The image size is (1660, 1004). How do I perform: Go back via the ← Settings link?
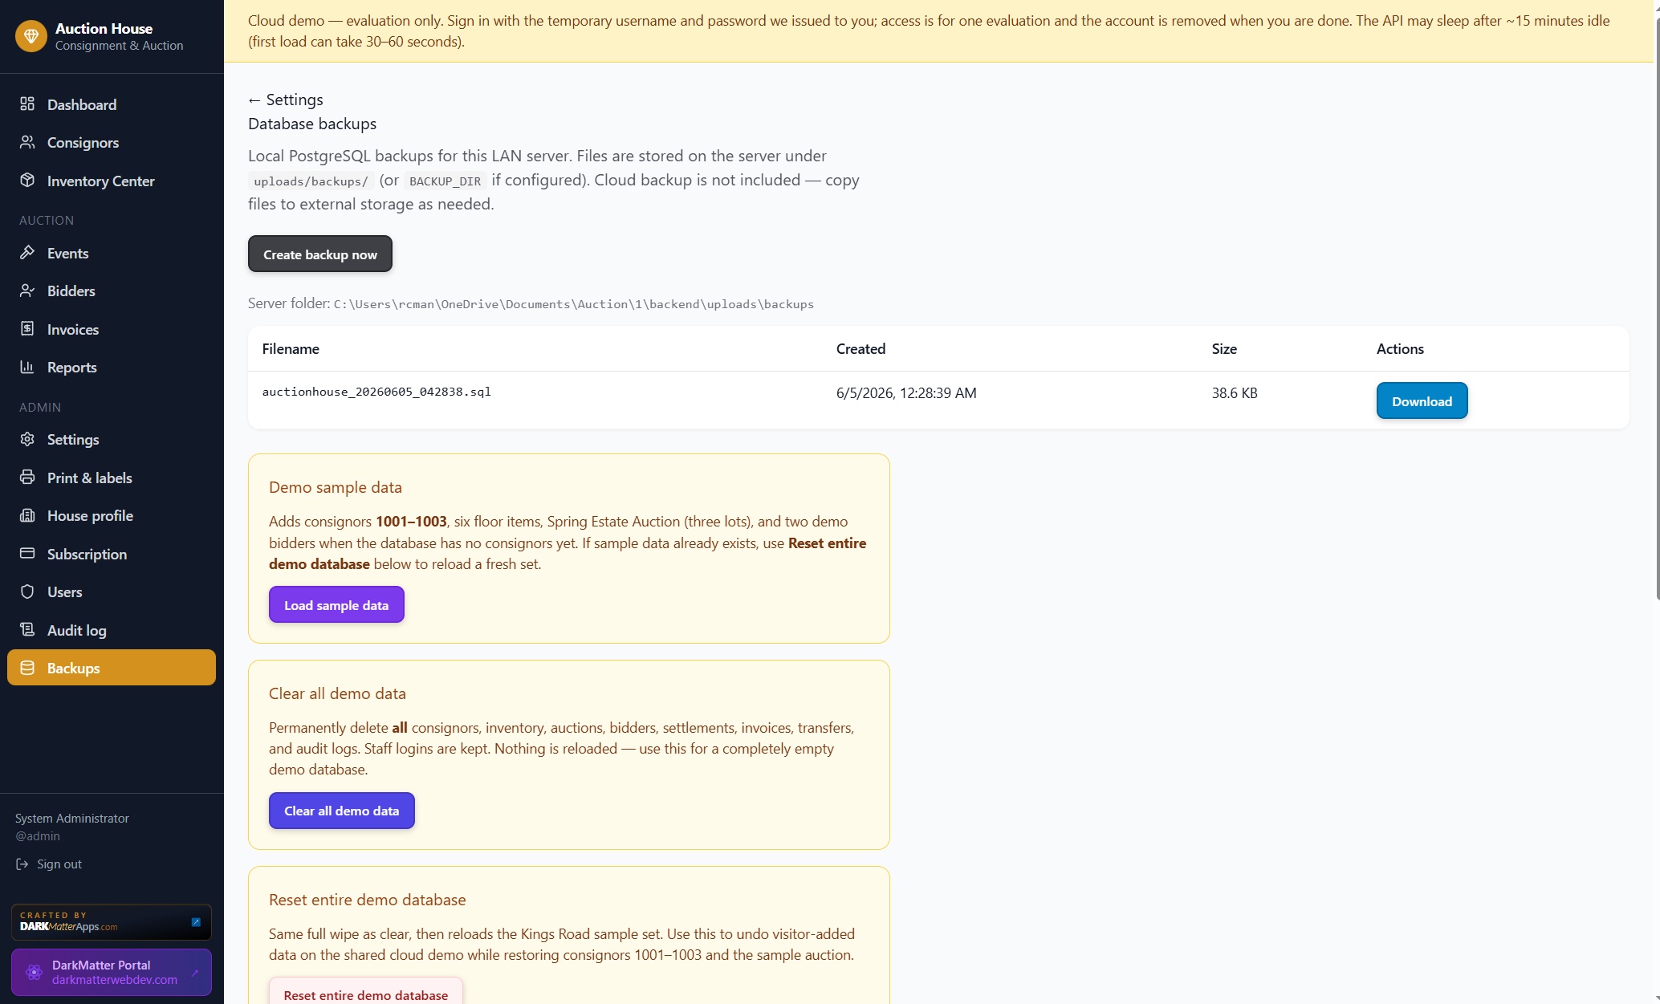coord(286,100)
